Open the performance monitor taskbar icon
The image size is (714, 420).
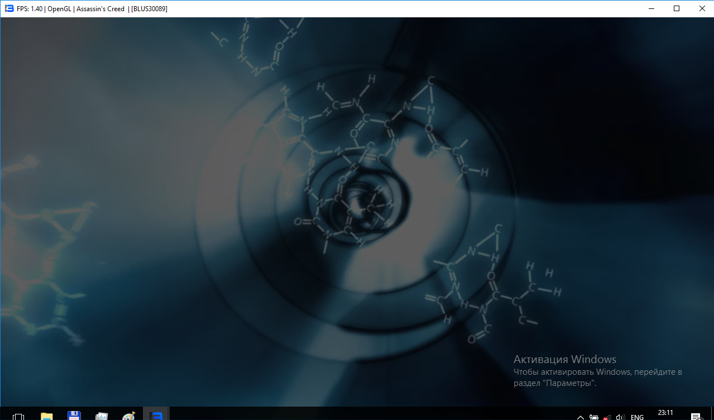(x=102, y=416)
